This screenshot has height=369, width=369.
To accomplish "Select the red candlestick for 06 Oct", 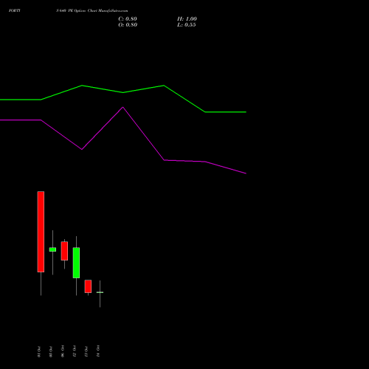I will tap(64, 251).
